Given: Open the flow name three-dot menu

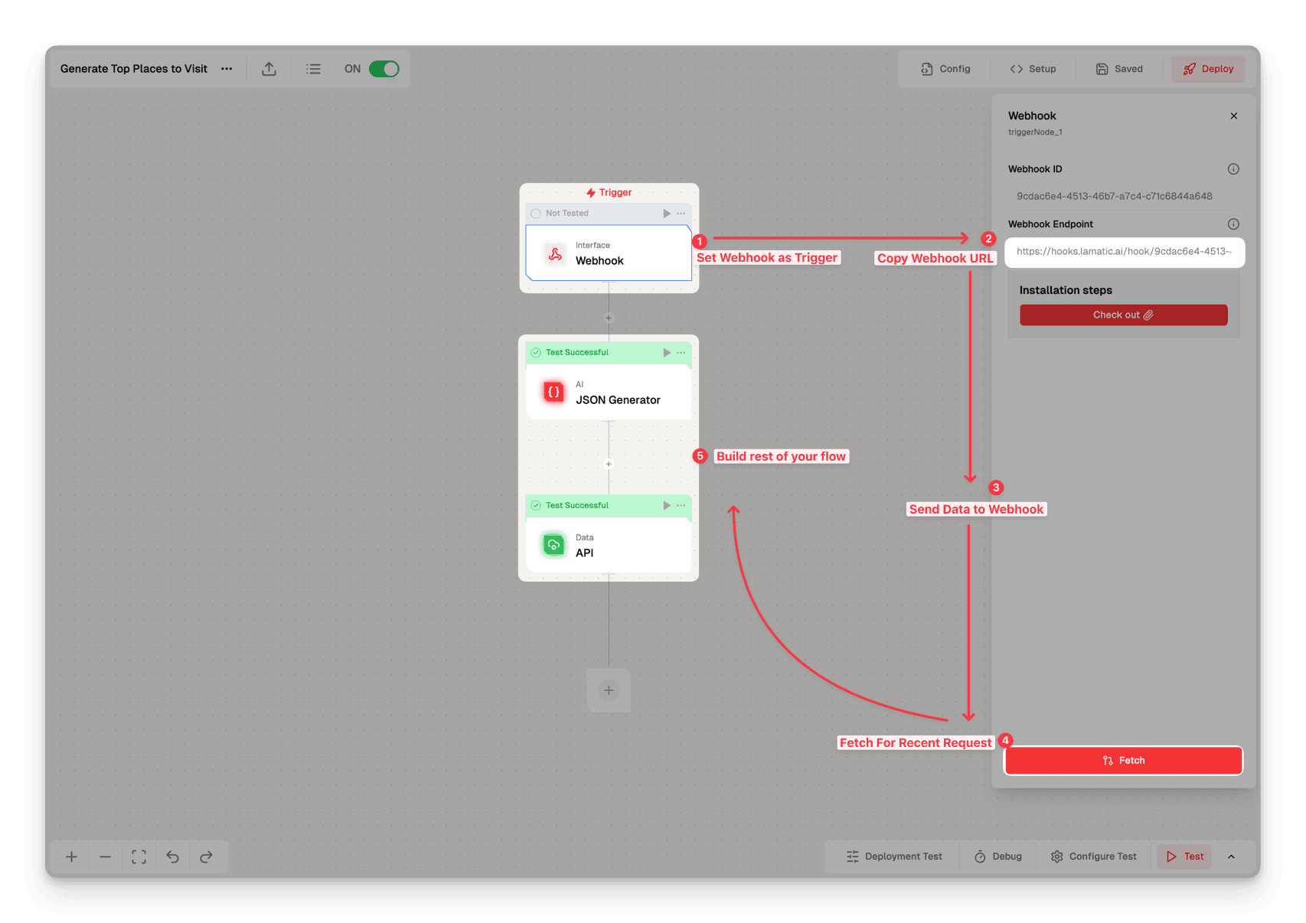Looking at the screenshot, I should [x=227, y=69].
